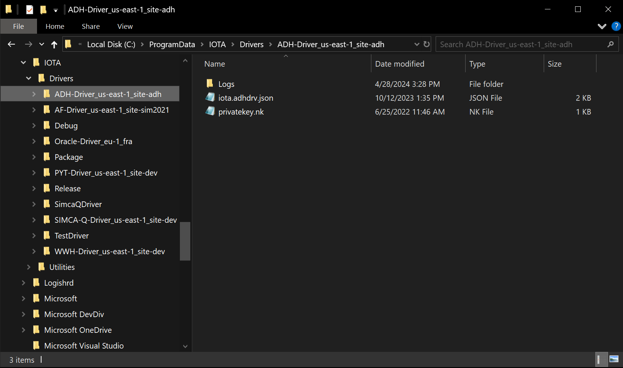Click Local Disk (C:) in breadcrumb

click(x=111, y=44)
